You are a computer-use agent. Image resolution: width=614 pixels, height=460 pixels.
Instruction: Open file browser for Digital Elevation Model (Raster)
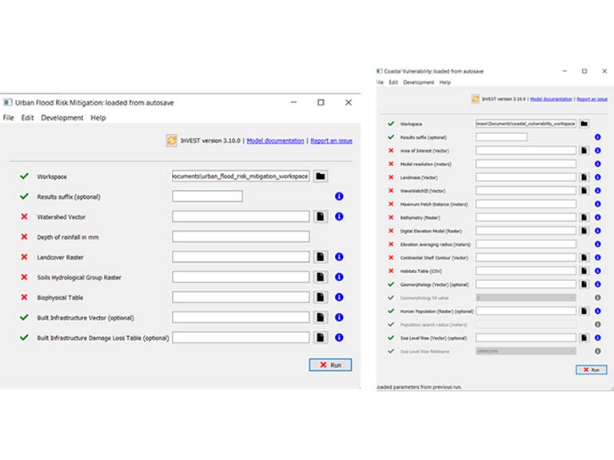pos(584,231)
